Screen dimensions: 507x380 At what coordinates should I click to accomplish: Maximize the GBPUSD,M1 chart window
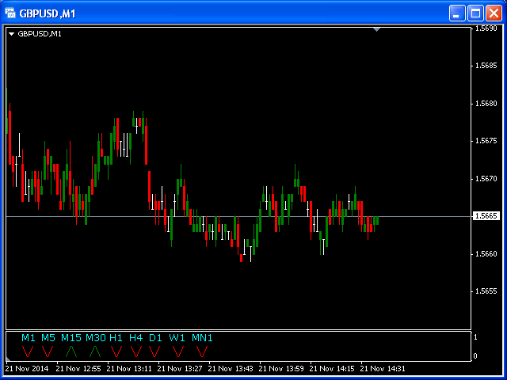(475, 13)
